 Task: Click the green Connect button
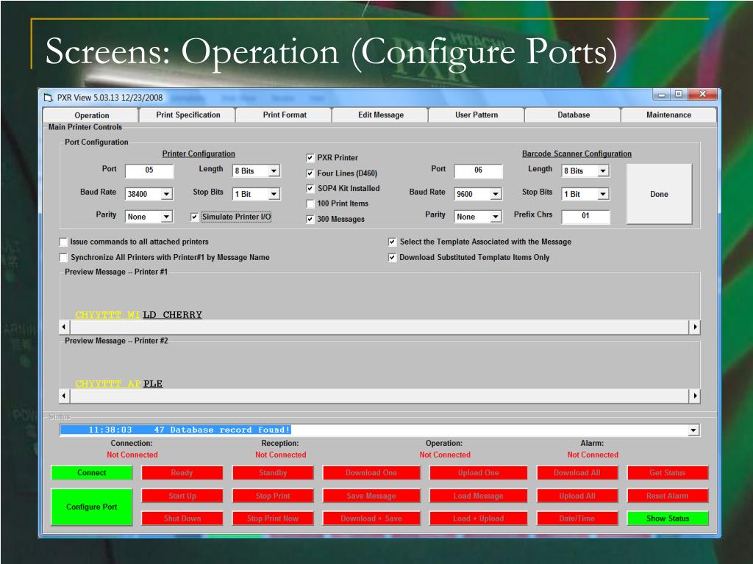tap(92, 473)
